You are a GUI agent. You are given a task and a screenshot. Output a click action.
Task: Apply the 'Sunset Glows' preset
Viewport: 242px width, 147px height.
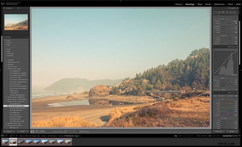click(x=15, y=119)
